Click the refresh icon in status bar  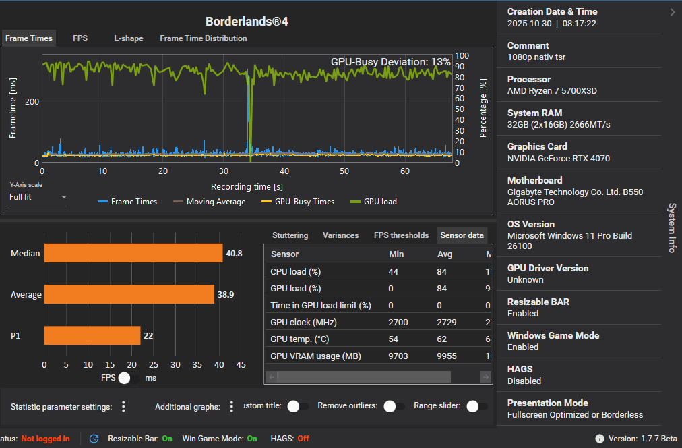point(94,439)
